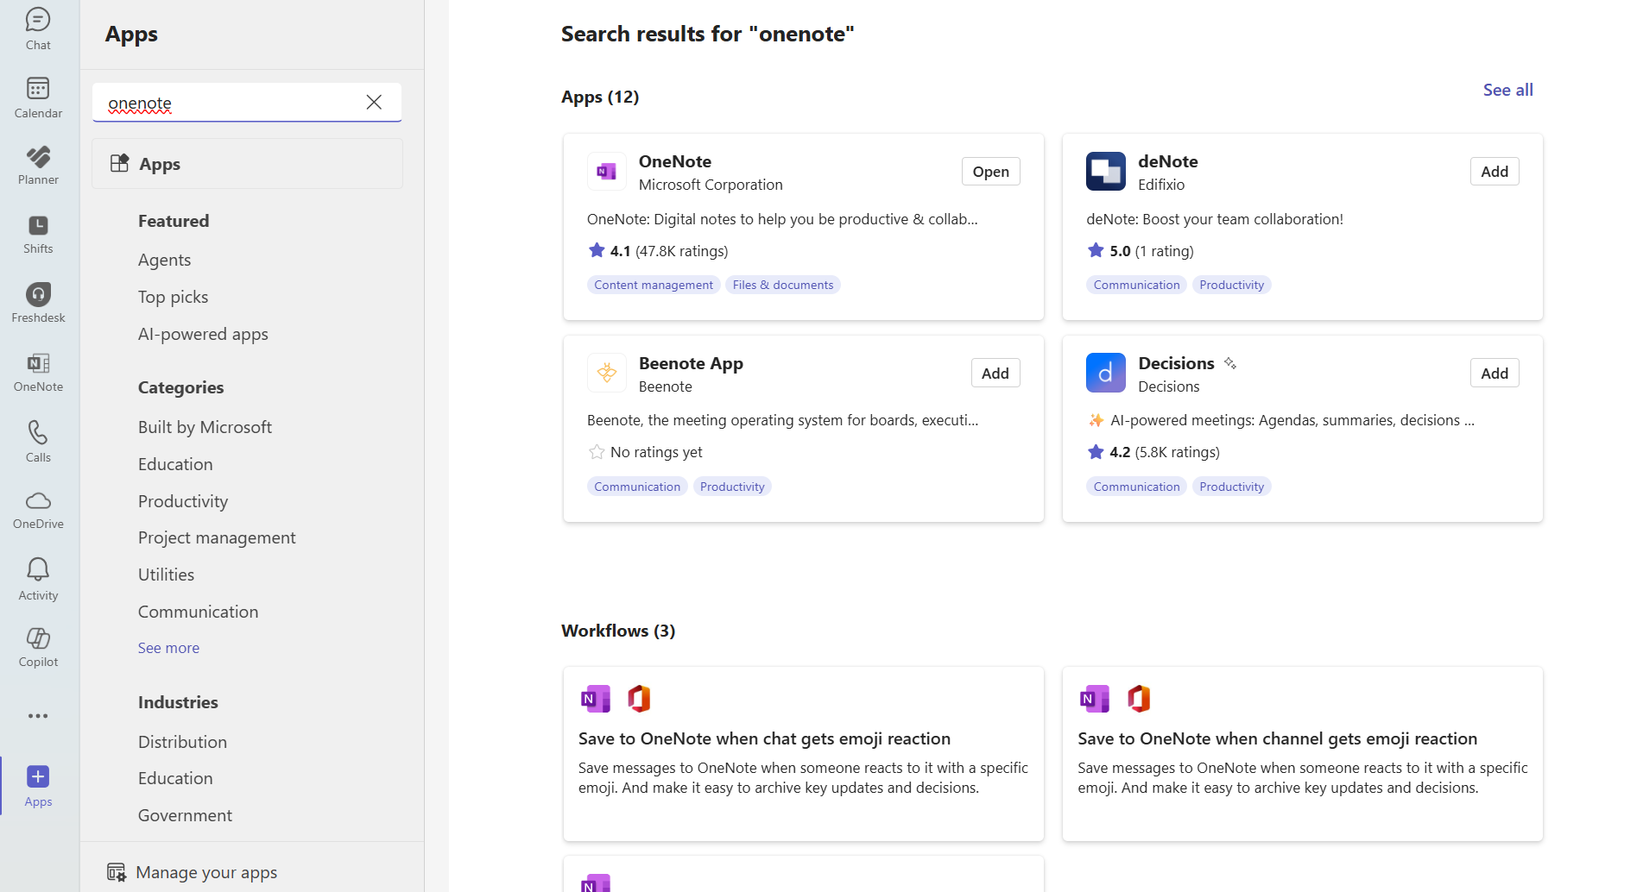Screen dimensions: 1643x892
Task: Click Communication tag on deNote card
Action: click(x=1136, y=285)
